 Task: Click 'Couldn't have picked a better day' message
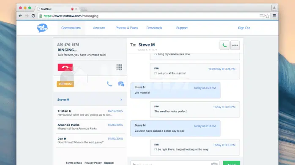(175, 128)
